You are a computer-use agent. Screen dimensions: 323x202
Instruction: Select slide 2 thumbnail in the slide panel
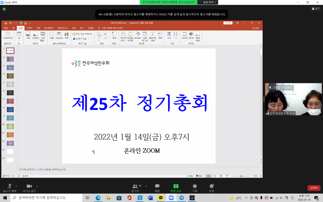[x=10, y=59]
